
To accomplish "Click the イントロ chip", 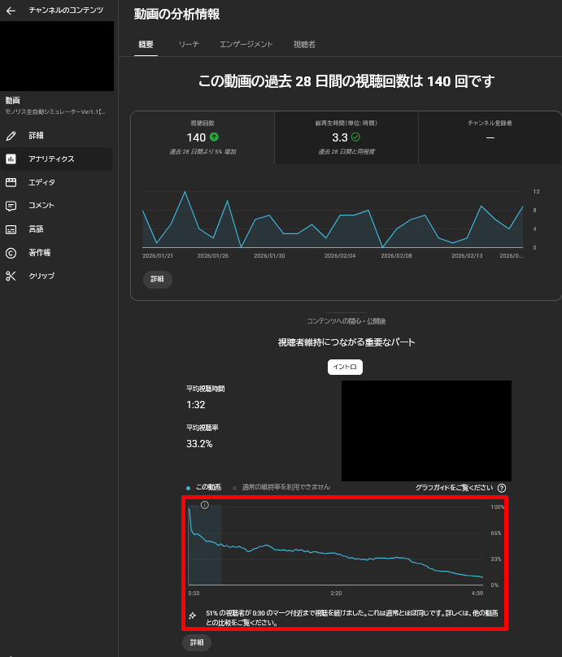I will [345, 367].
